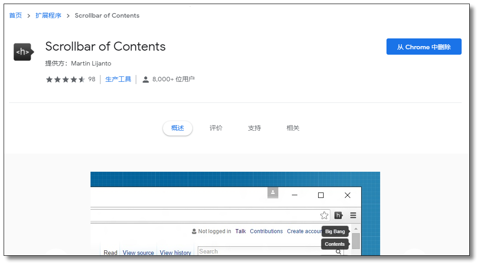Viewport: 477px width, 263px height.
Task: Click the search magnifier icon in preview
Action: [338, 252]
